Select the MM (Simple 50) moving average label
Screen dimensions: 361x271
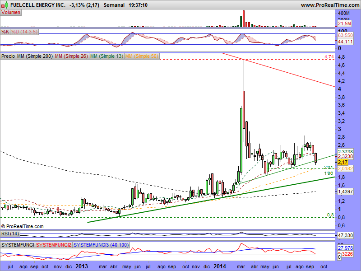[x=142, y=56]
